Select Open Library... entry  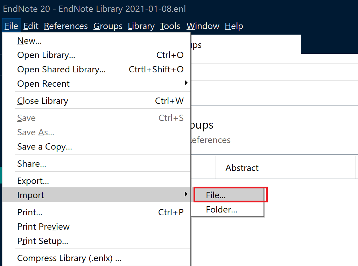[x=96, y=55]
